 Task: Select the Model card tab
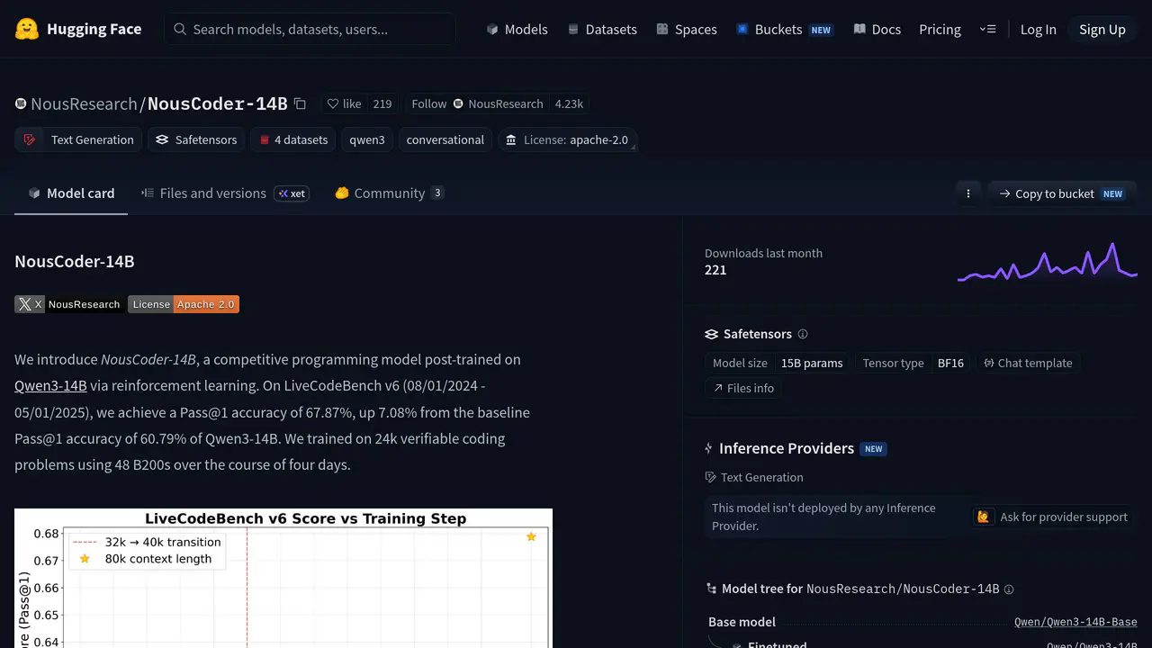71,193
